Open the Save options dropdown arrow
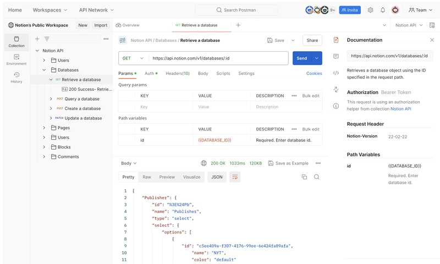 pyautogui.click(x=293, y=40)
